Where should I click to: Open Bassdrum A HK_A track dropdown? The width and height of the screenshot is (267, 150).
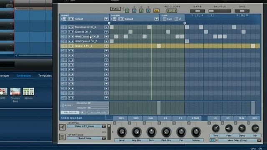click(x=106, y=27)
